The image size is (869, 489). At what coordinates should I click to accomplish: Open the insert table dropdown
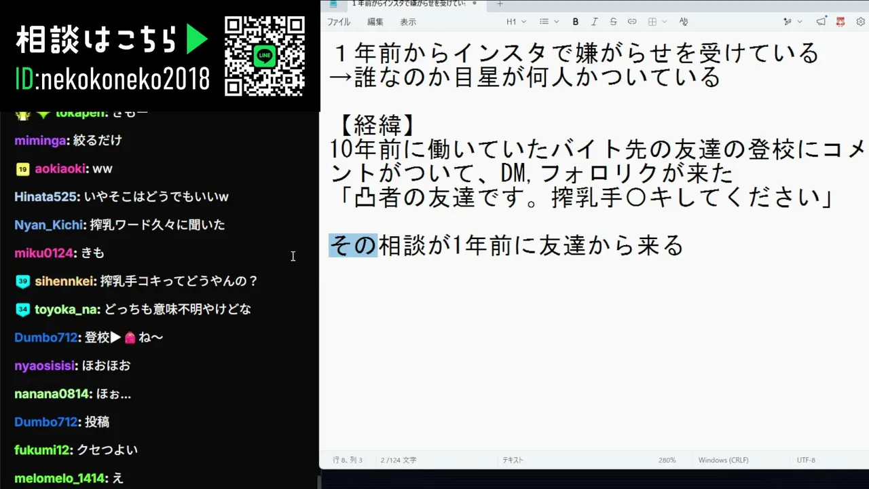point(657,22)
